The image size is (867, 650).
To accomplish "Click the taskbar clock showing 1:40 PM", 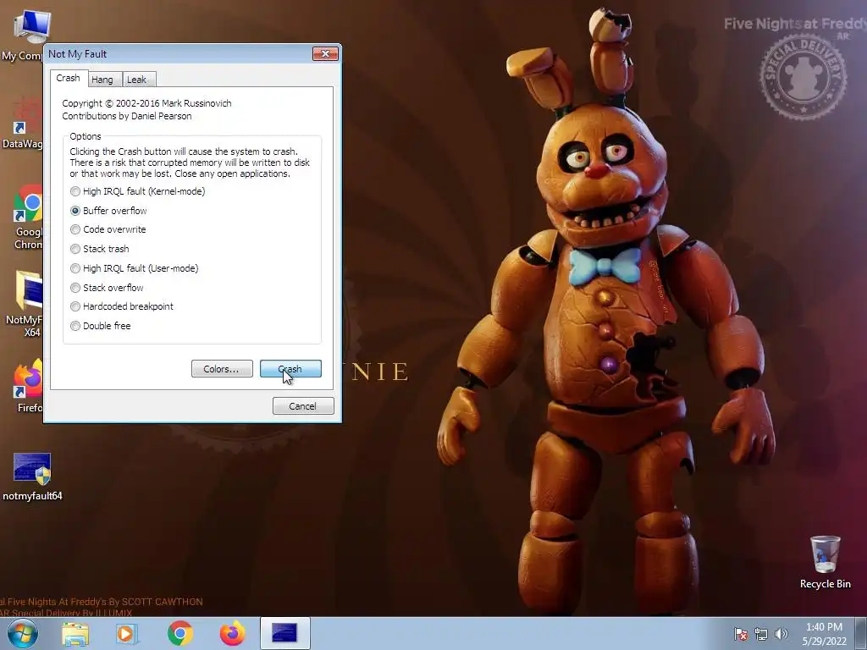I will pyautogui.click(x=824, y=634).
